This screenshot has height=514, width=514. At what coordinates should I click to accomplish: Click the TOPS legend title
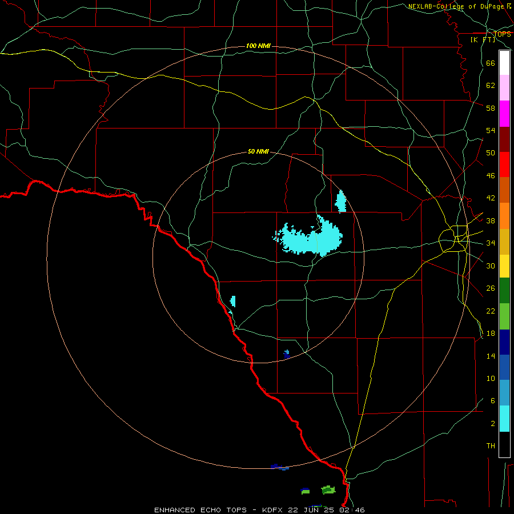point(502,34)
